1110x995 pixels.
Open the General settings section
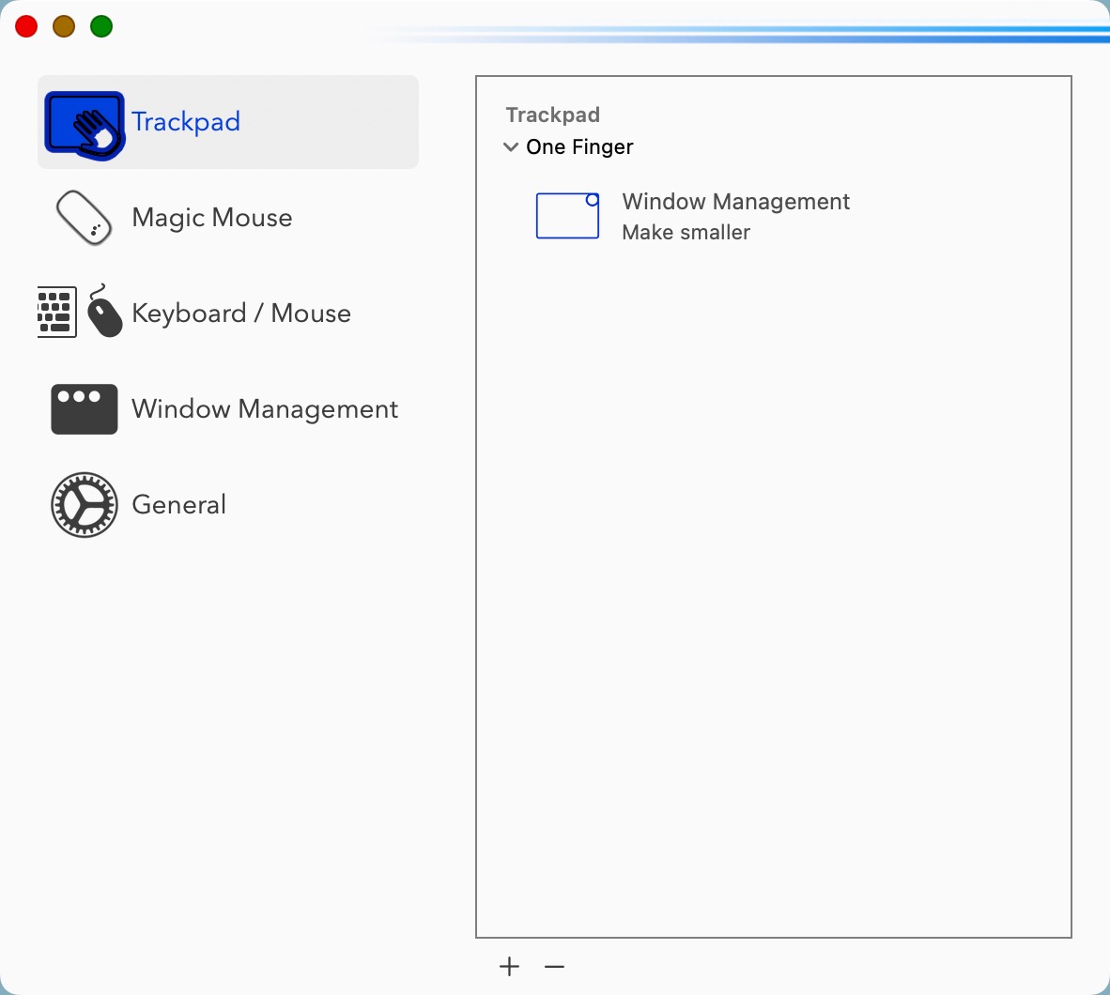[x=228, y=505]
